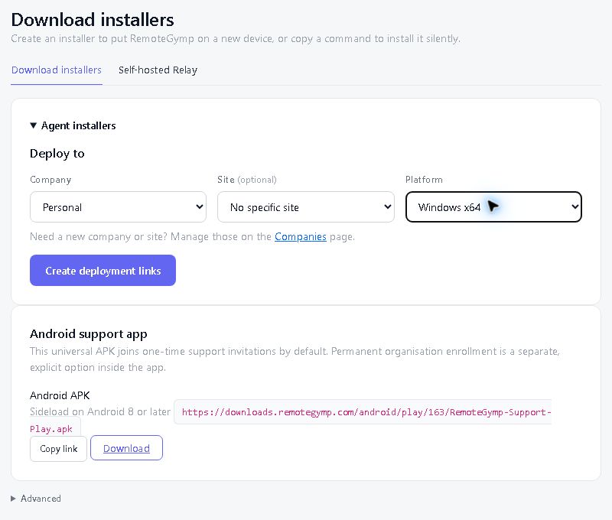Open the Company dropdown showing Personal
The image size is (612, 520).
click(x=118, y=207)
